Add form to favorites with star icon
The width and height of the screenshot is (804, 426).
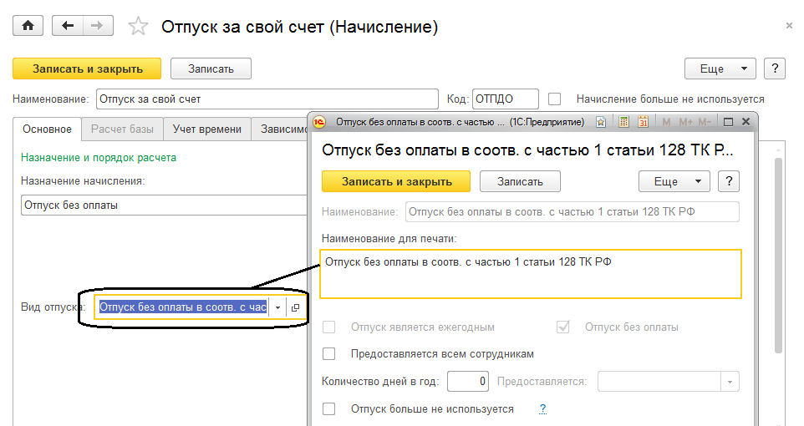138,27
